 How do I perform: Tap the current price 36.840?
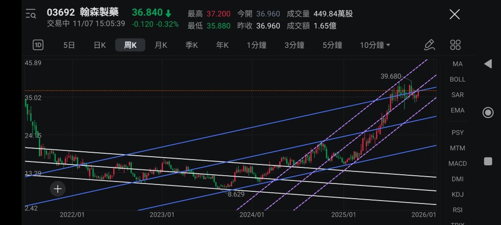point(147,13)
